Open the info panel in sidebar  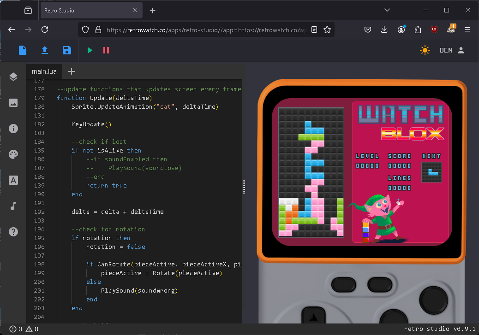pyautogui.click(x=13, y=129)
